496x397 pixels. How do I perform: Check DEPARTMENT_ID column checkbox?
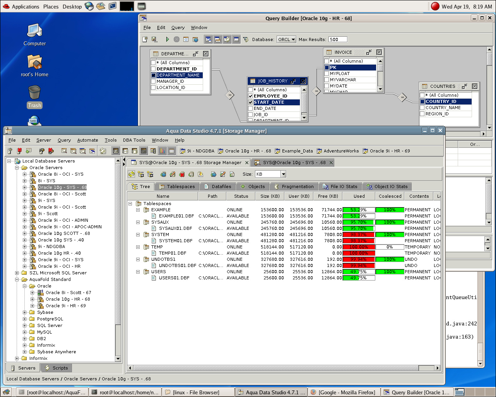tap(153, 69)
